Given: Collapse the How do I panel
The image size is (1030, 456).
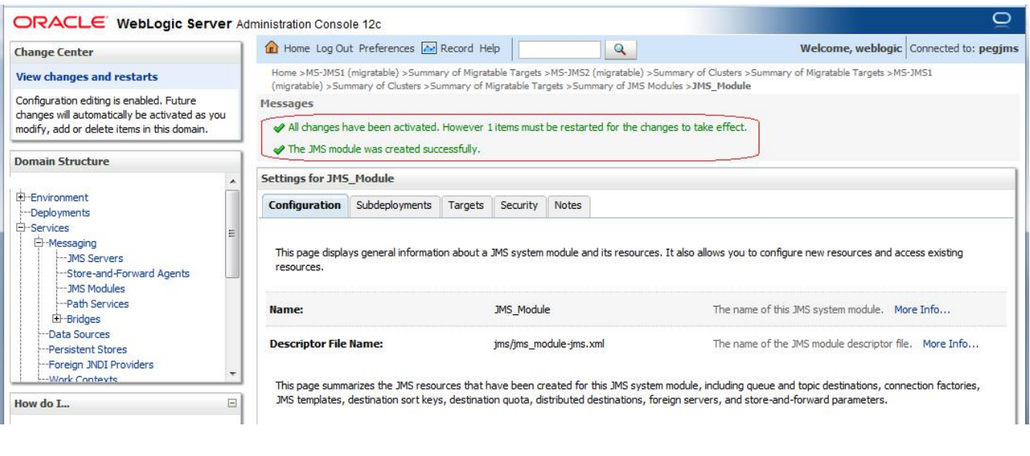Looking at the screenshot, I should click(x=232, y=404).
